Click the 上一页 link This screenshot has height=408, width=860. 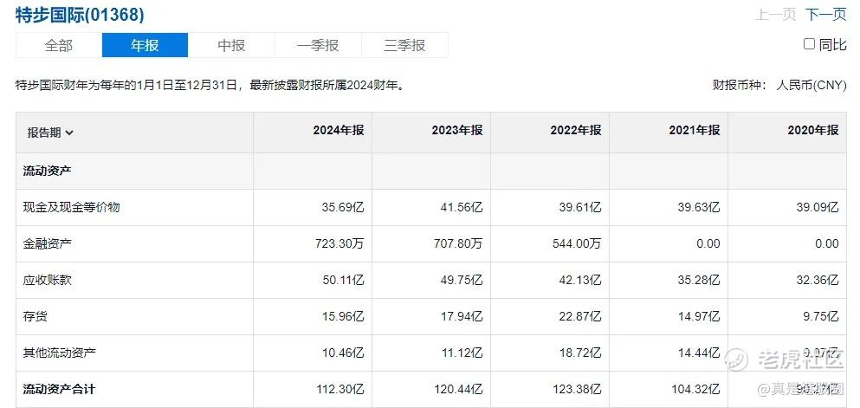pos(775,15)
